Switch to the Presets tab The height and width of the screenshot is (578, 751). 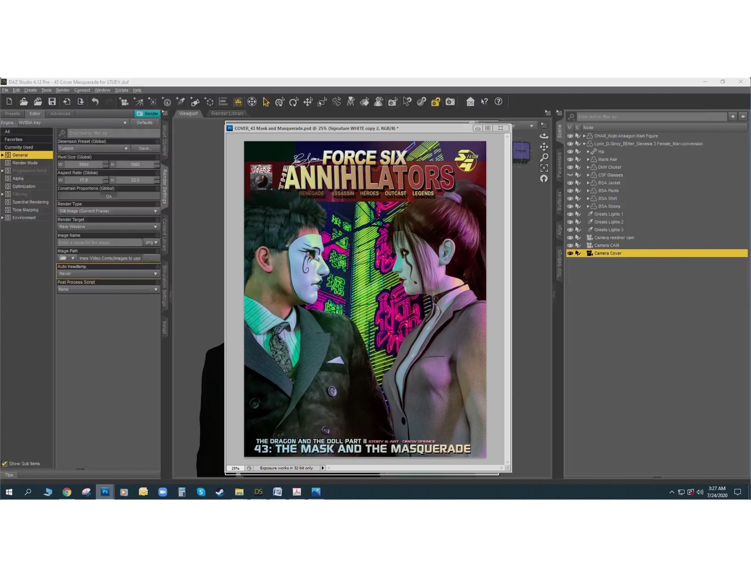(12, 114)
